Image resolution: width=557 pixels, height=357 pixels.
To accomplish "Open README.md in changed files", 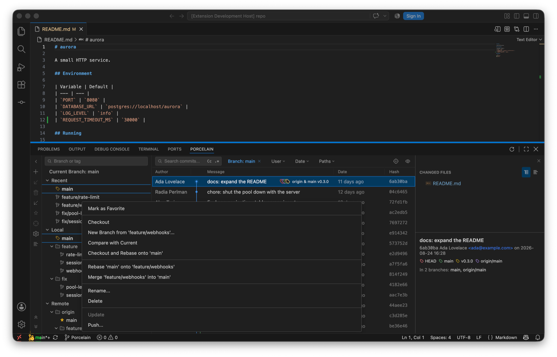I will coord(447,184).
